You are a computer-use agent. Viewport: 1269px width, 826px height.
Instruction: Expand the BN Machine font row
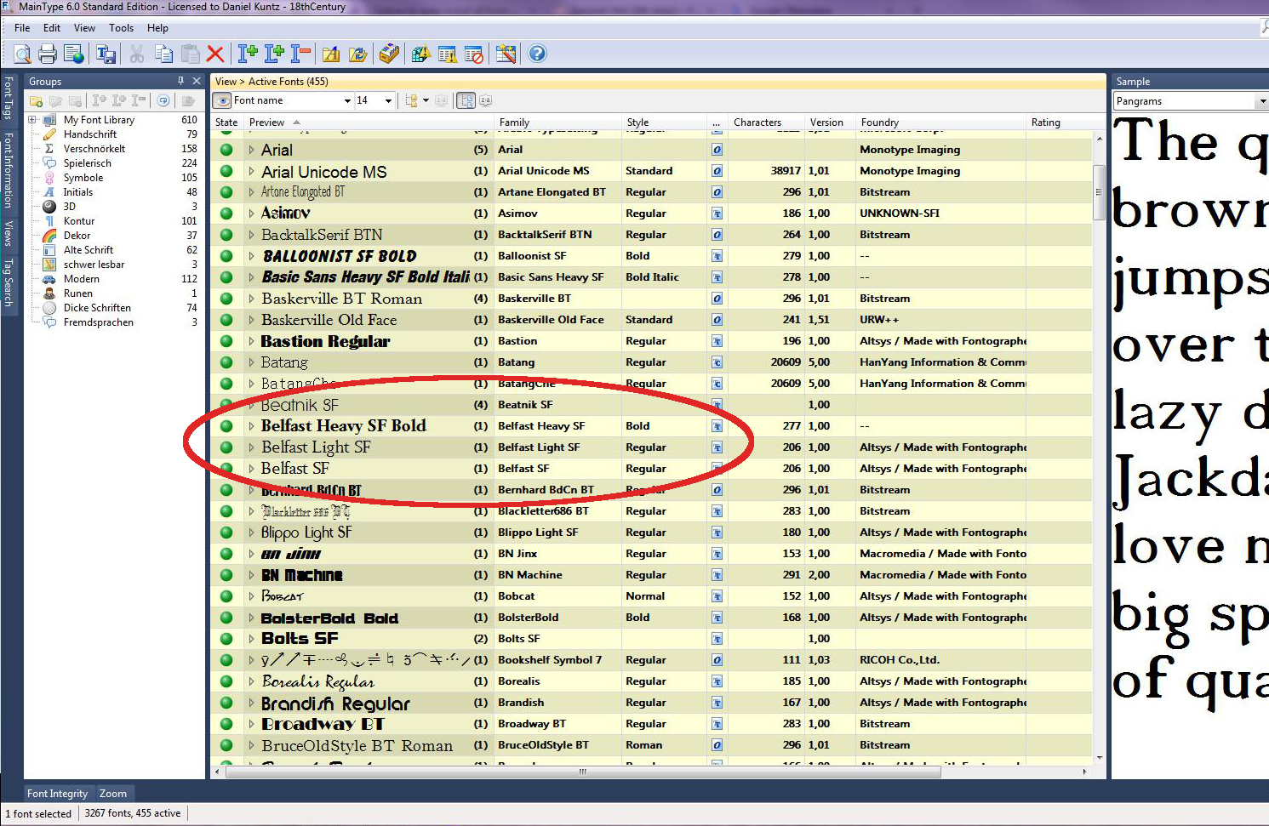(251, 575)
